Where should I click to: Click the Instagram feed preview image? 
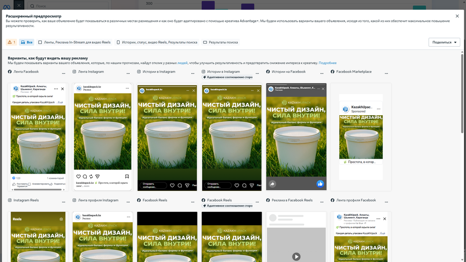102,131
